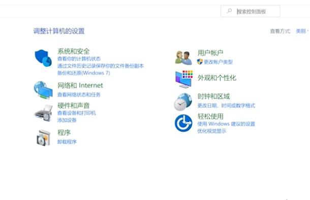This screenshot has height=200, width=310.
Task: Open the 硬件和声音 printer icon
Action: (x=44, y=113)
